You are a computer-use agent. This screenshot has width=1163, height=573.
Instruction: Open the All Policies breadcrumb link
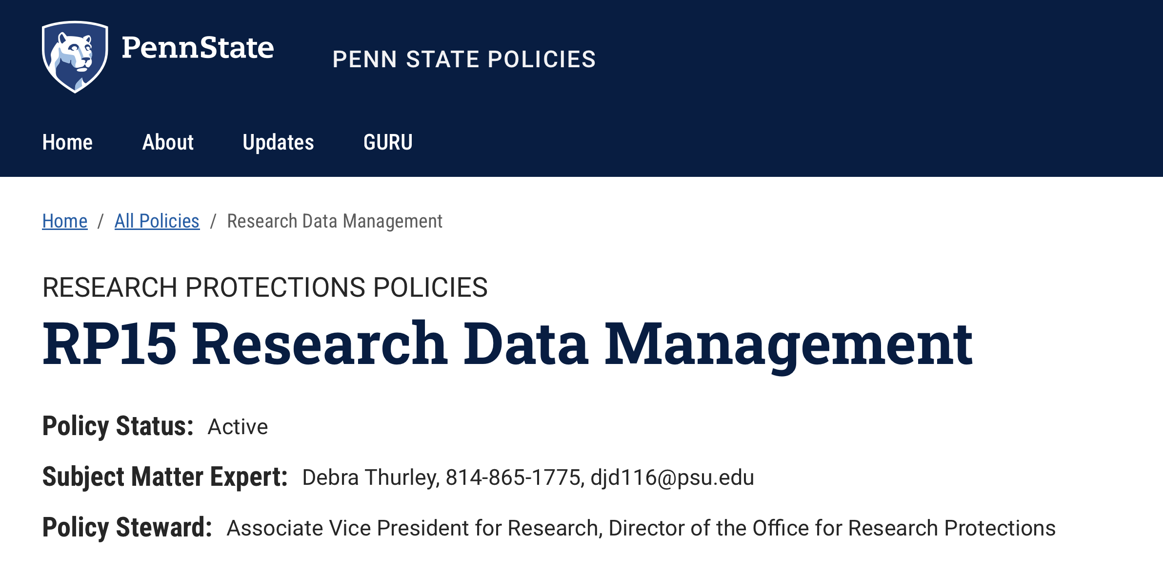pos(157,221)
